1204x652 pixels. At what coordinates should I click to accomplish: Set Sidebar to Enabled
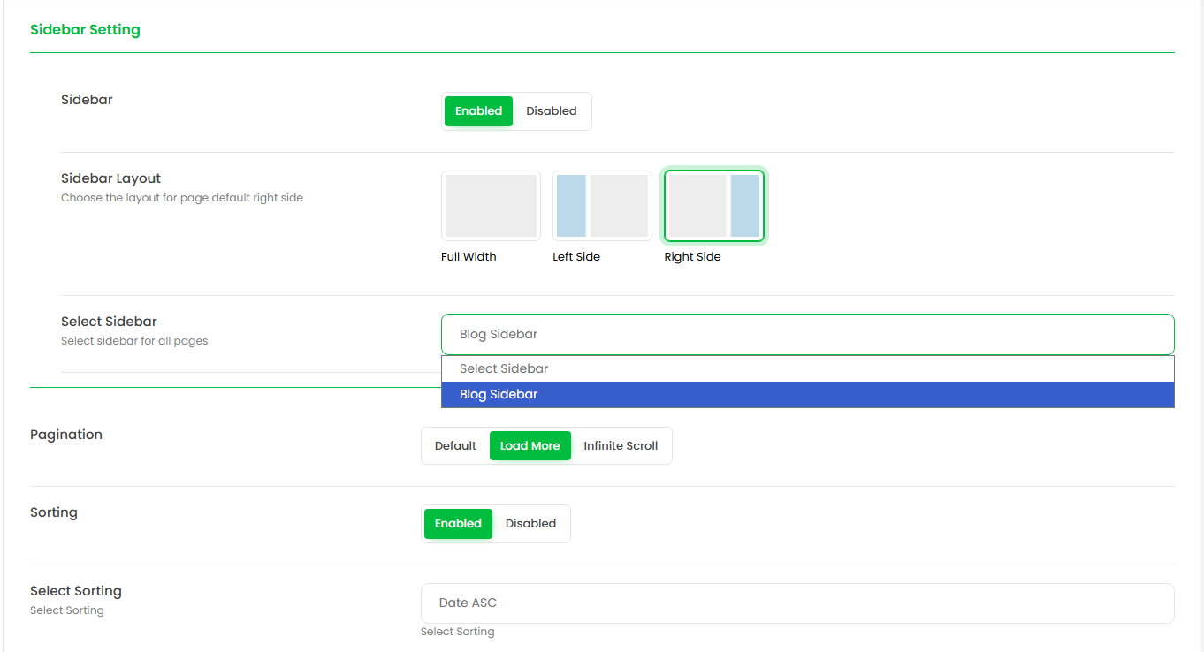pyautogui.click(x=478, y=111)
